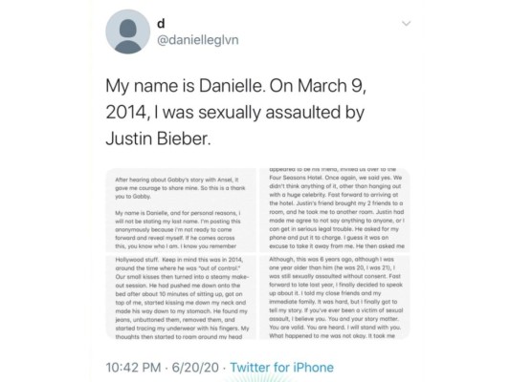The width and height of the screenshot is (510, 382).
Task: Open the @danielleglvn profile handle
Action: coord(198,40)
